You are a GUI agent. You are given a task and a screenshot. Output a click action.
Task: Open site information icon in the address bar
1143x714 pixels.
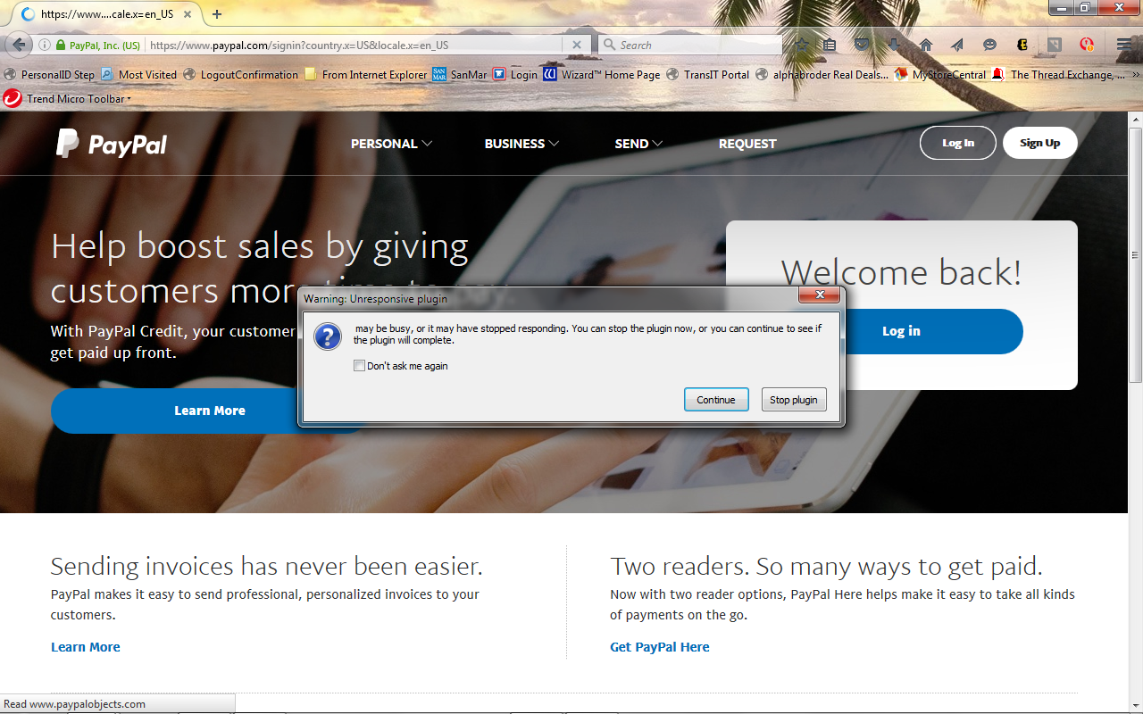44,45
